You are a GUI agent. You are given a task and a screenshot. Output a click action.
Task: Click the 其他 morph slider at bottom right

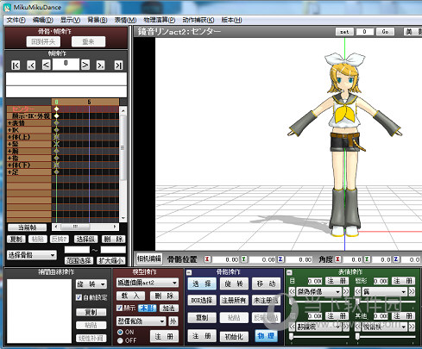[x=385, y=336]
